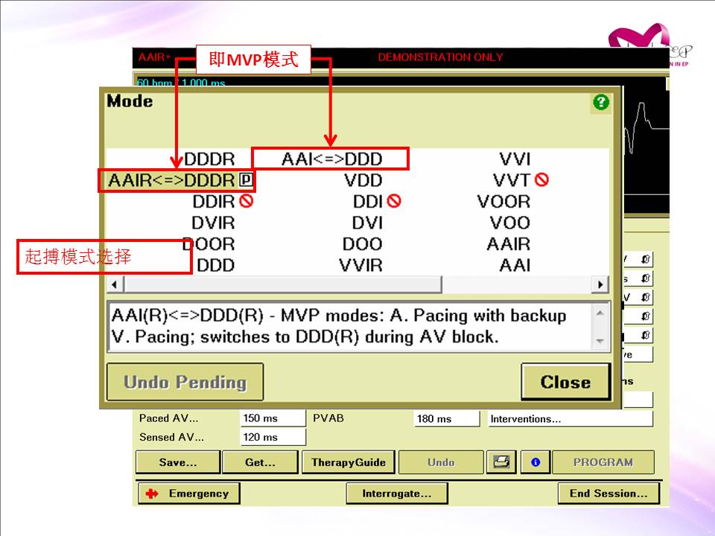Click the Paced AV... label
The width and height of the screenshot is (715, 536).
click(169, 418)
